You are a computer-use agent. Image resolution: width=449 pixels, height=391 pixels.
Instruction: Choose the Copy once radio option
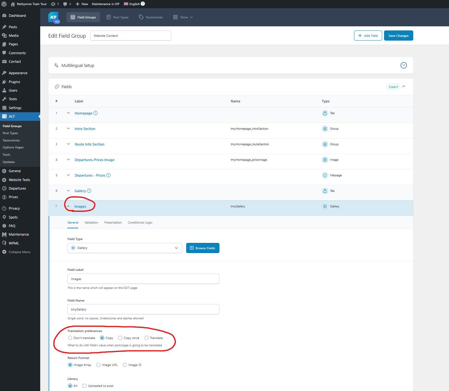pyautogui.click(x=120, y=338)
